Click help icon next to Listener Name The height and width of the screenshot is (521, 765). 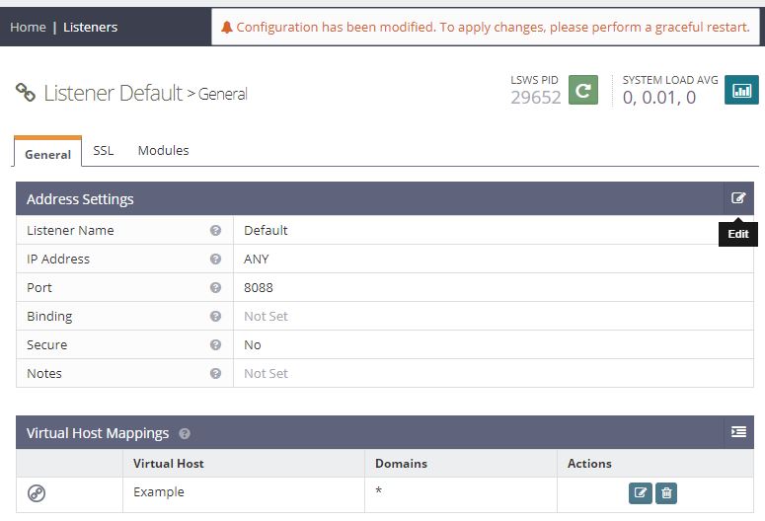(x=215, y=230)
